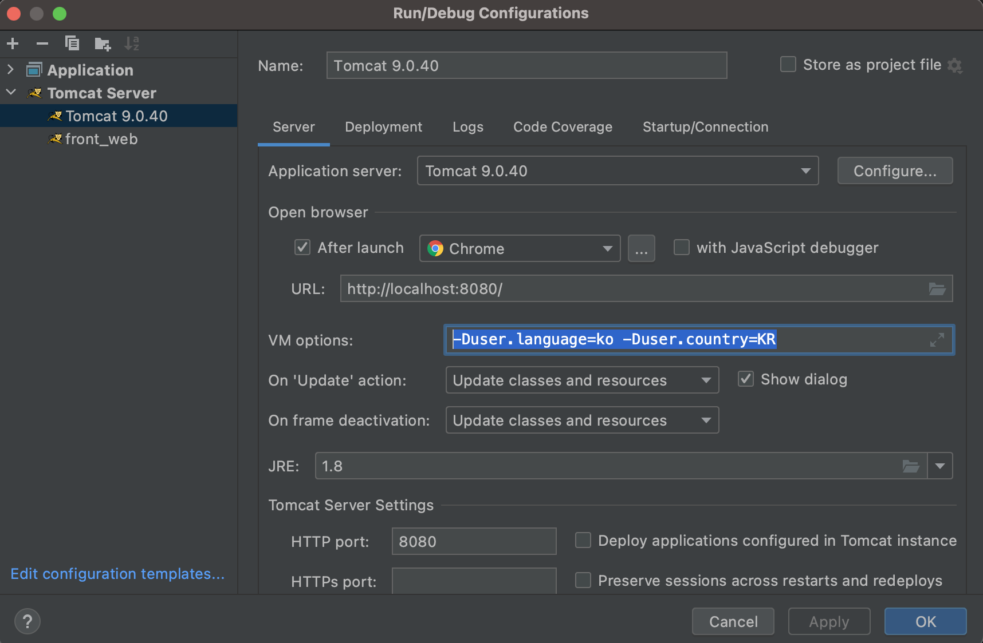This screenshot has height=643, width=983.
Task: Open the On frame deactivation dropdown
Action: 583,420
